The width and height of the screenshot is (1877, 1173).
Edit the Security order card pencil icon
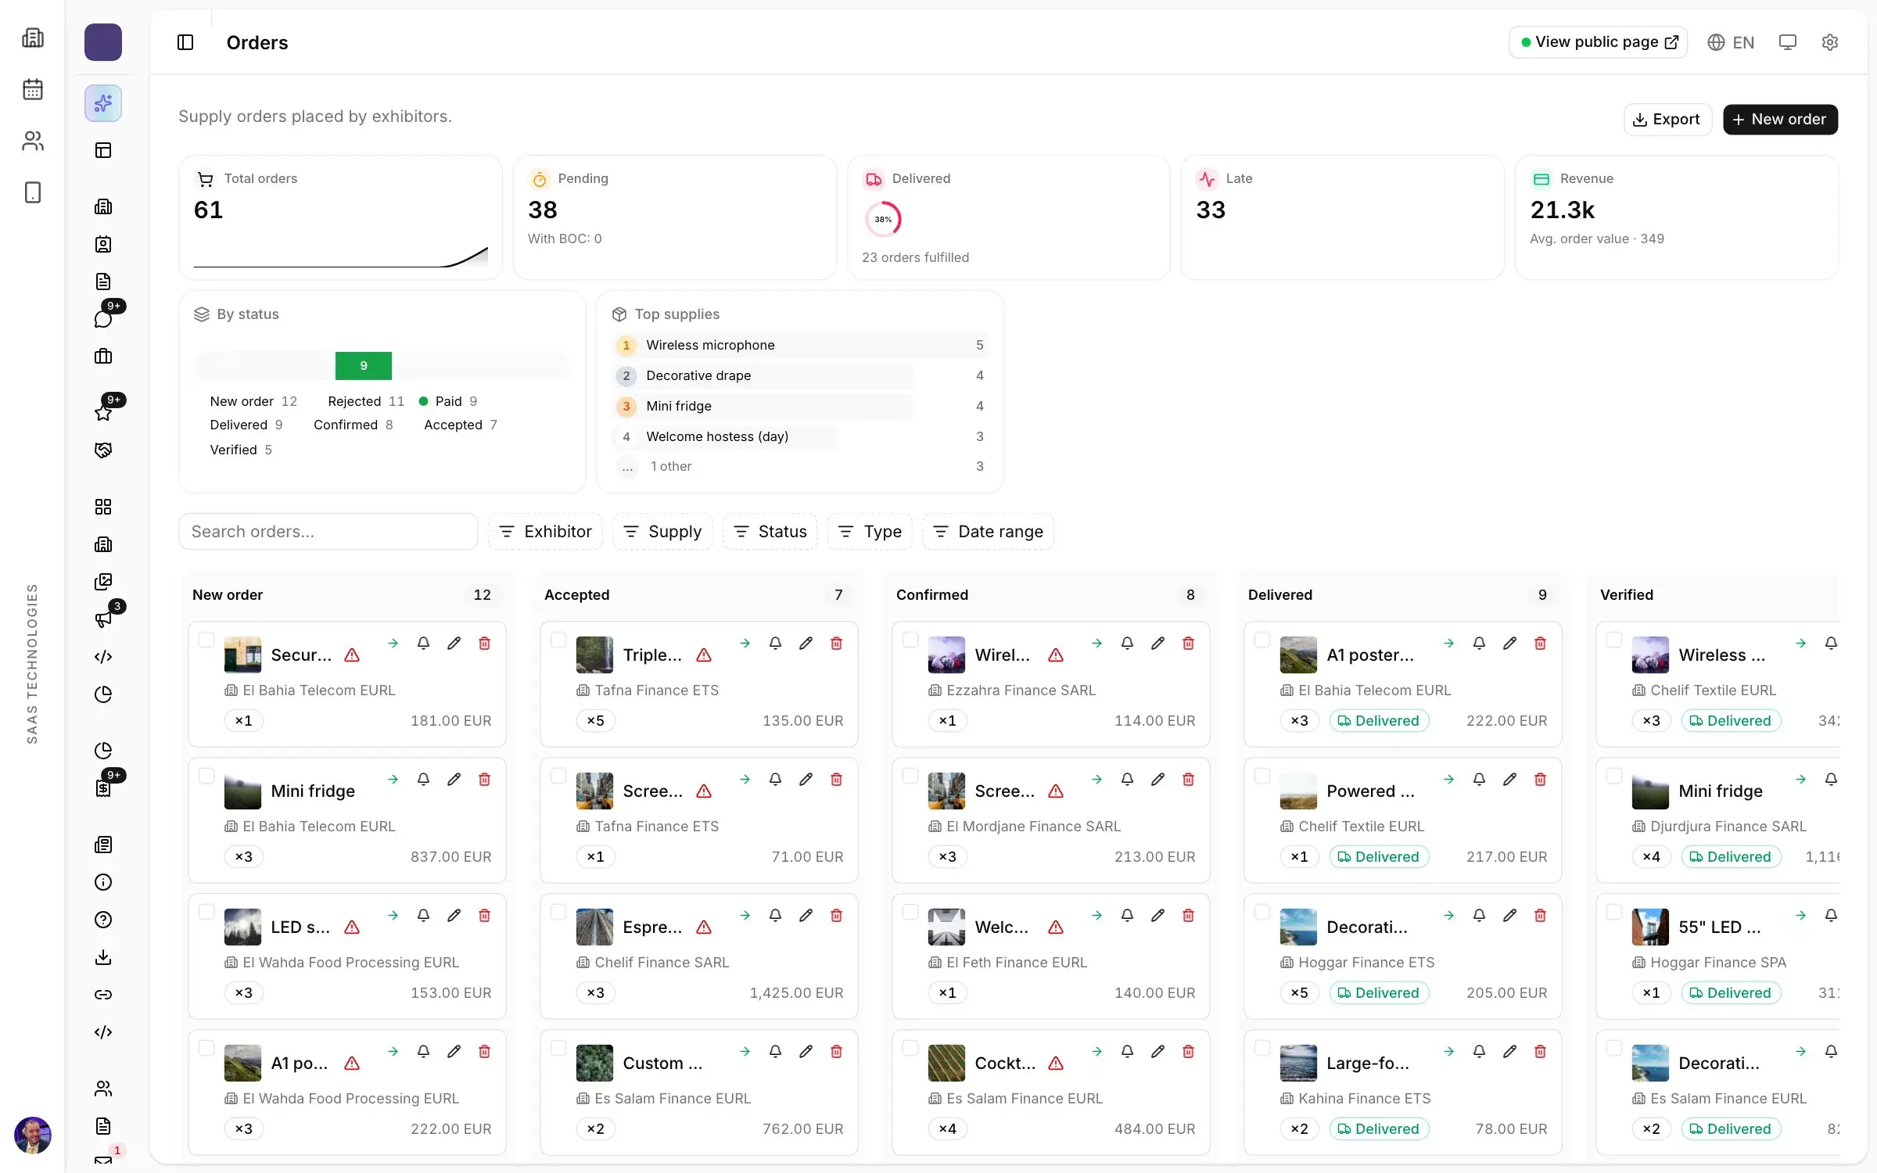(x=454, y=643)
